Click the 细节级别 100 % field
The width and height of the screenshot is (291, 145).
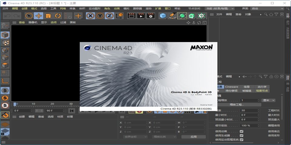click(250, 125)
